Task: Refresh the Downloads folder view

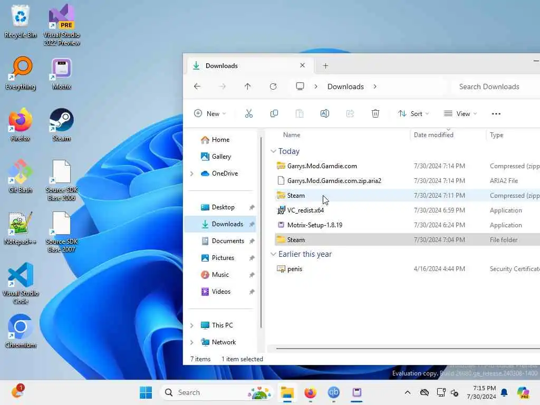Action: [x=273, y=86]
